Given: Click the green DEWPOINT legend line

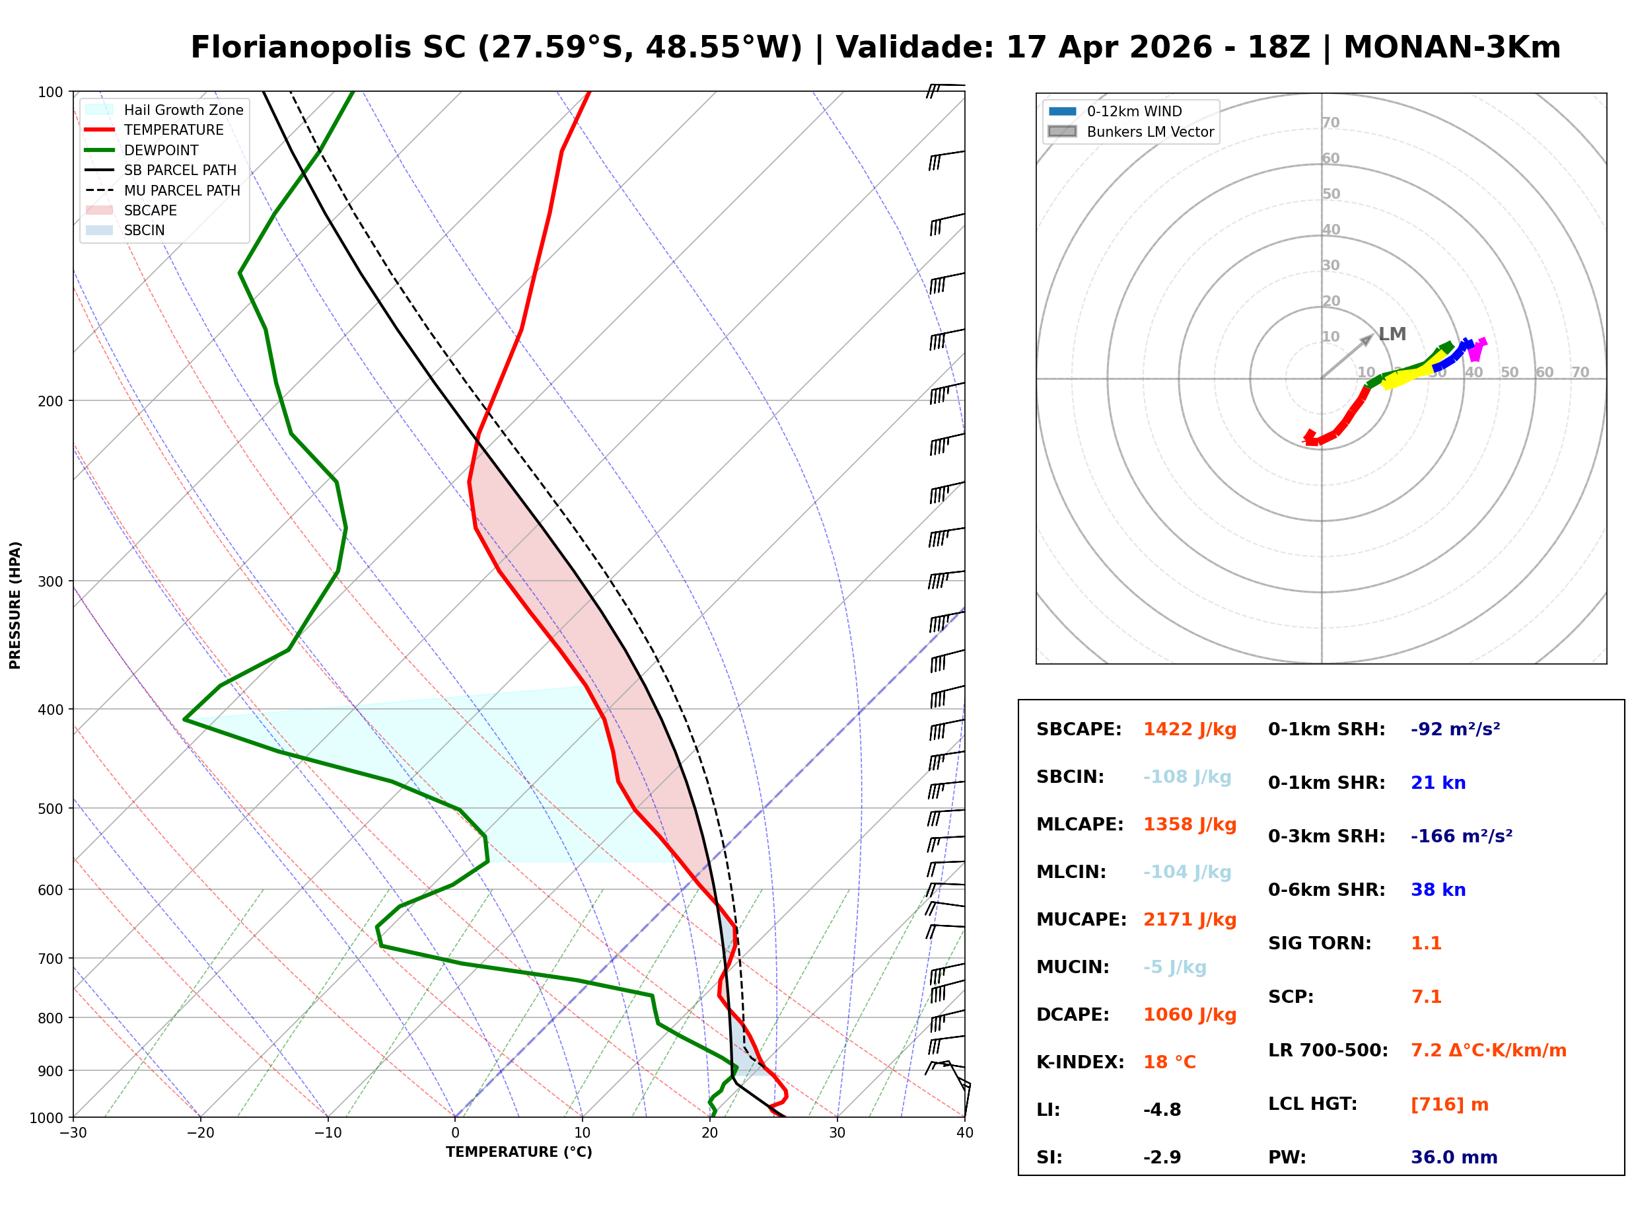Looking at the screenshot, I should pos(100,150).
